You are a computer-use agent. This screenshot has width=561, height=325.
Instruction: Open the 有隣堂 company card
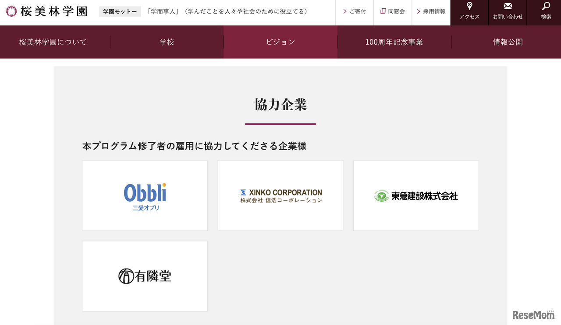[x=145, y=276]
